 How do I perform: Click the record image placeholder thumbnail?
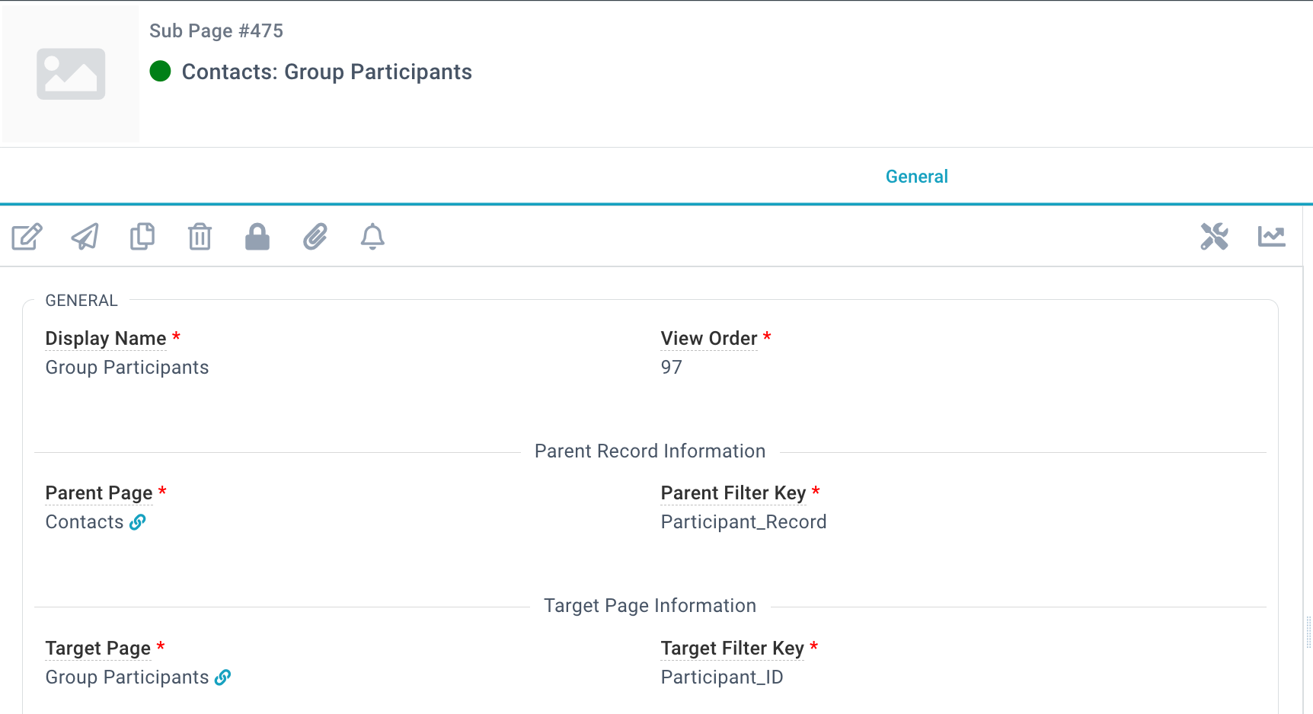[x=71, y=74]
